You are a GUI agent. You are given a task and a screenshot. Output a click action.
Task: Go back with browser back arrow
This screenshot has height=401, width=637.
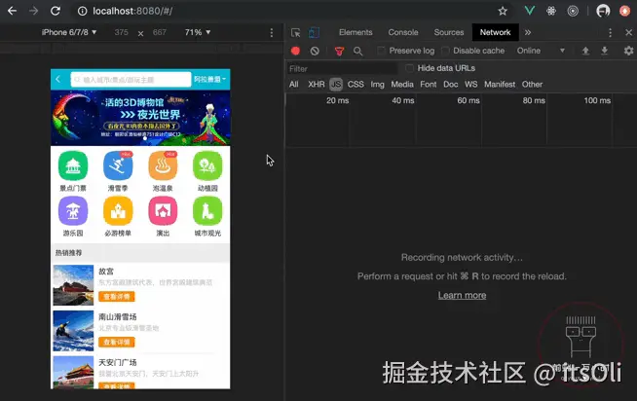click(x=13, y=11)
